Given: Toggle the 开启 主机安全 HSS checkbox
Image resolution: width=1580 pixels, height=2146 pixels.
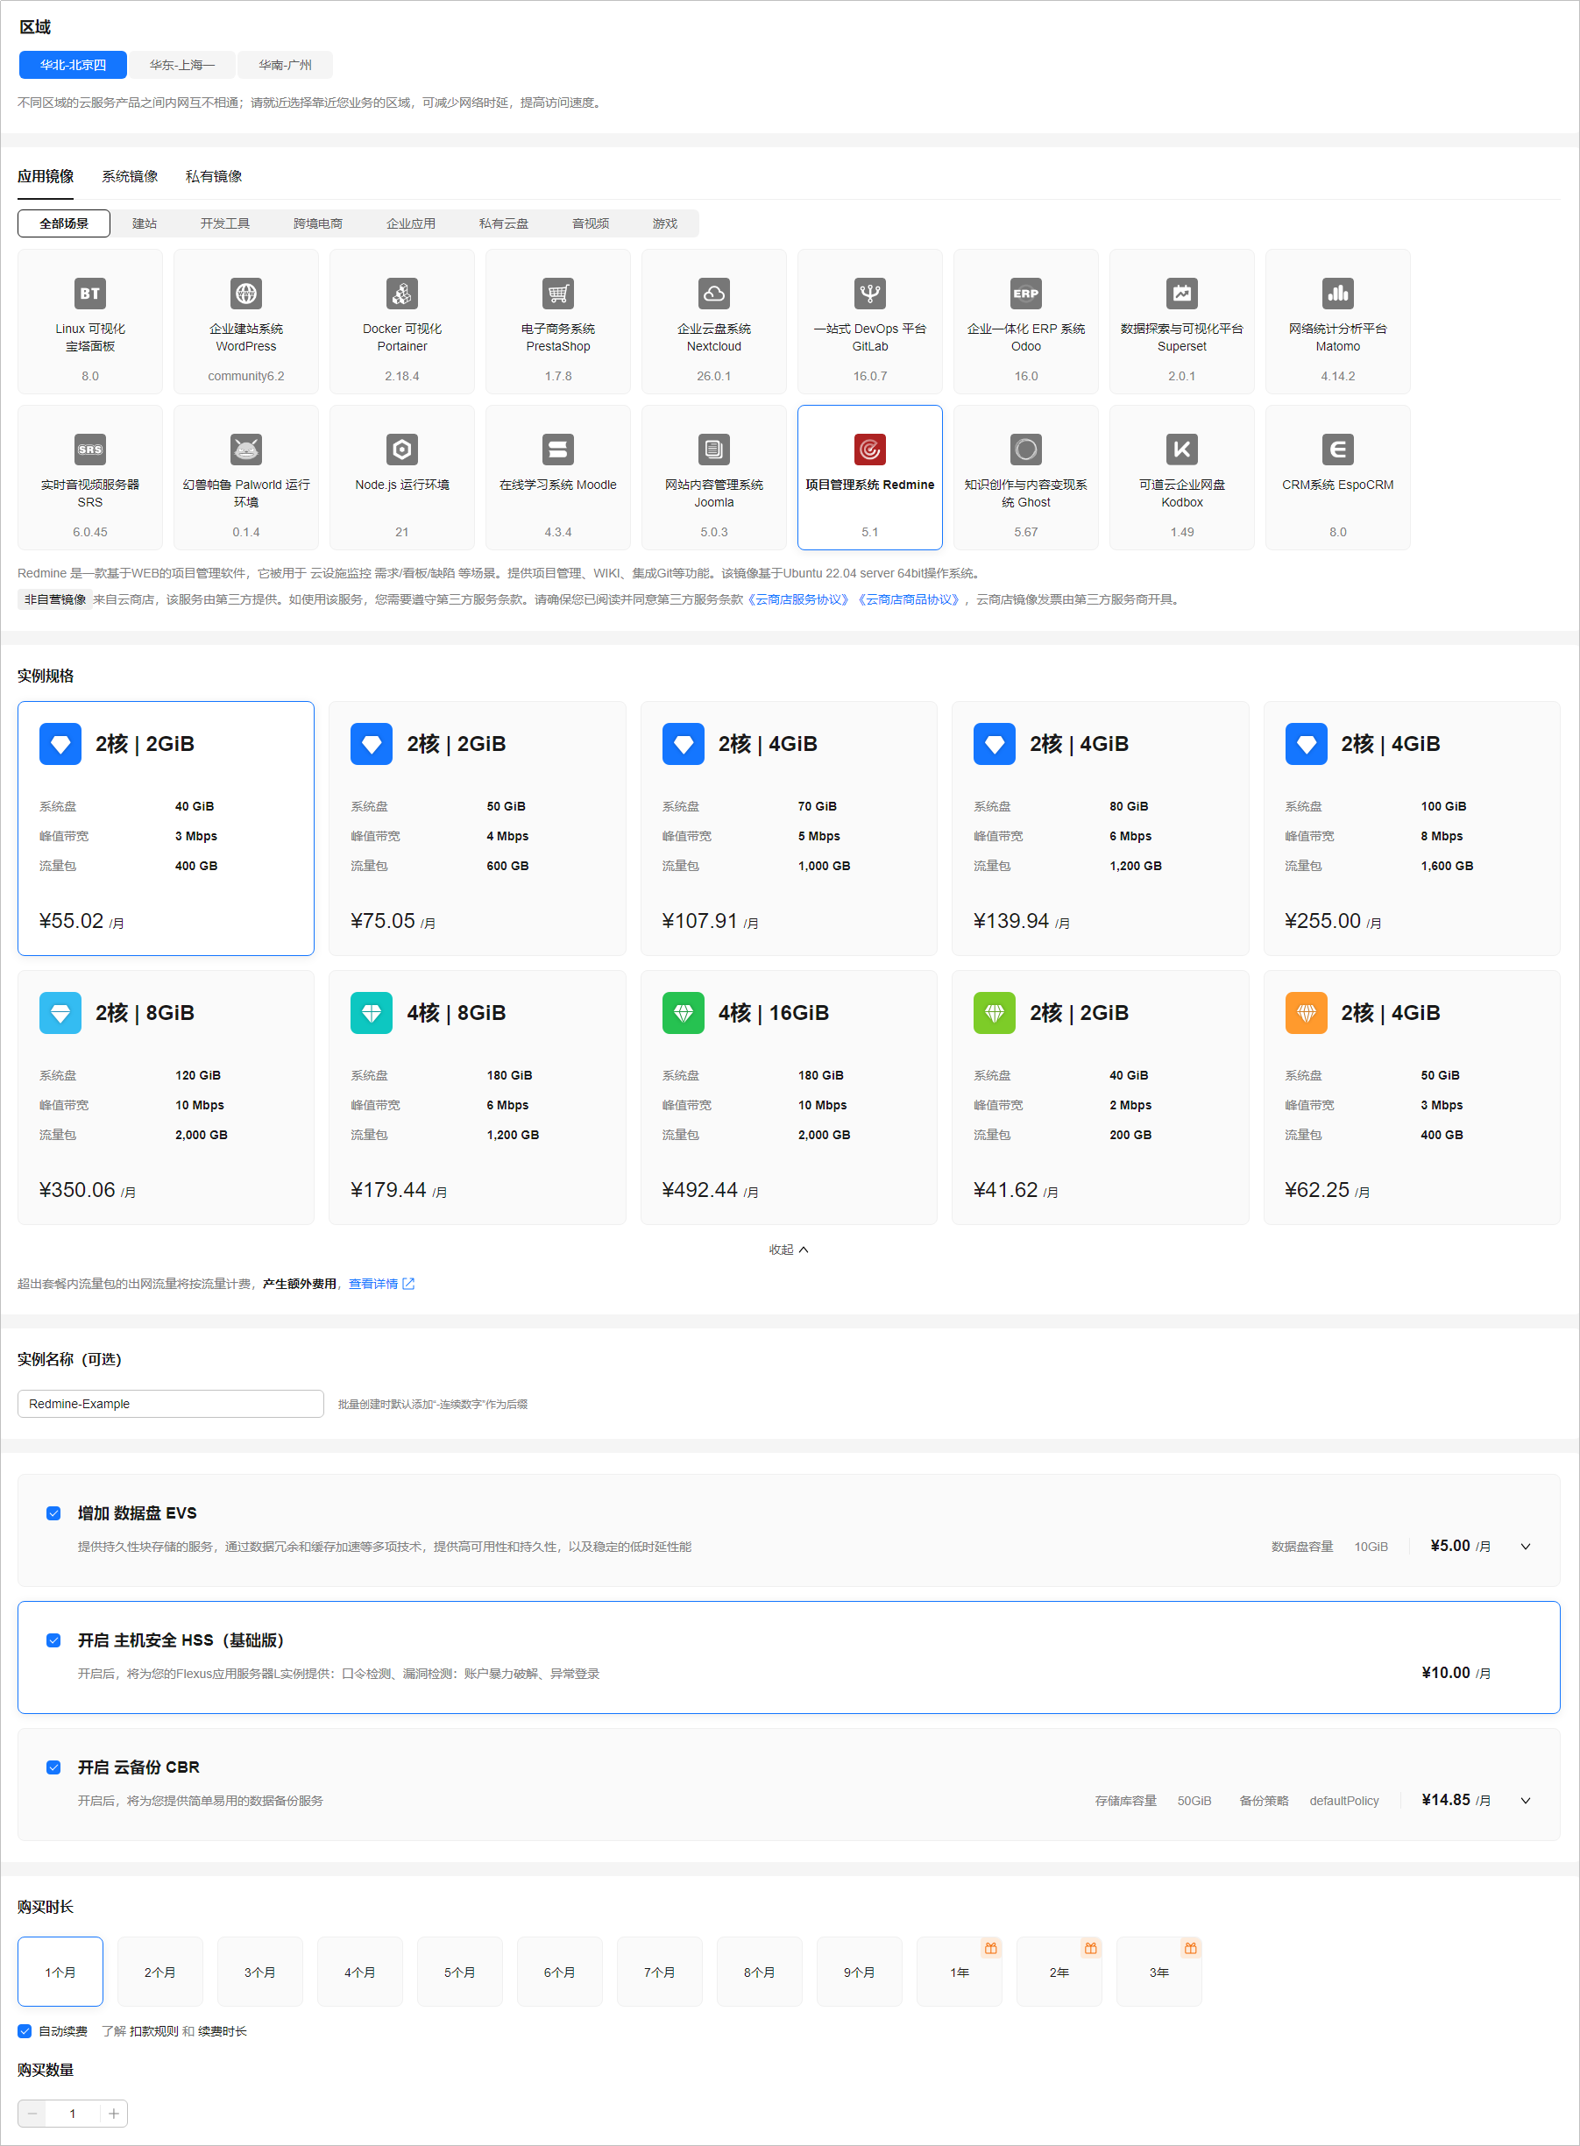Looking at the screenshot, I should pyautogui.click(x=53, y=1640).
